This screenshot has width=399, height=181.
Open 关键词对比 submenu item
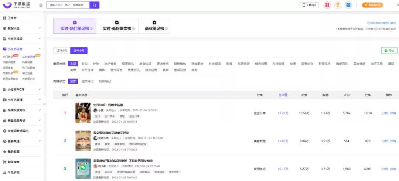28,79
